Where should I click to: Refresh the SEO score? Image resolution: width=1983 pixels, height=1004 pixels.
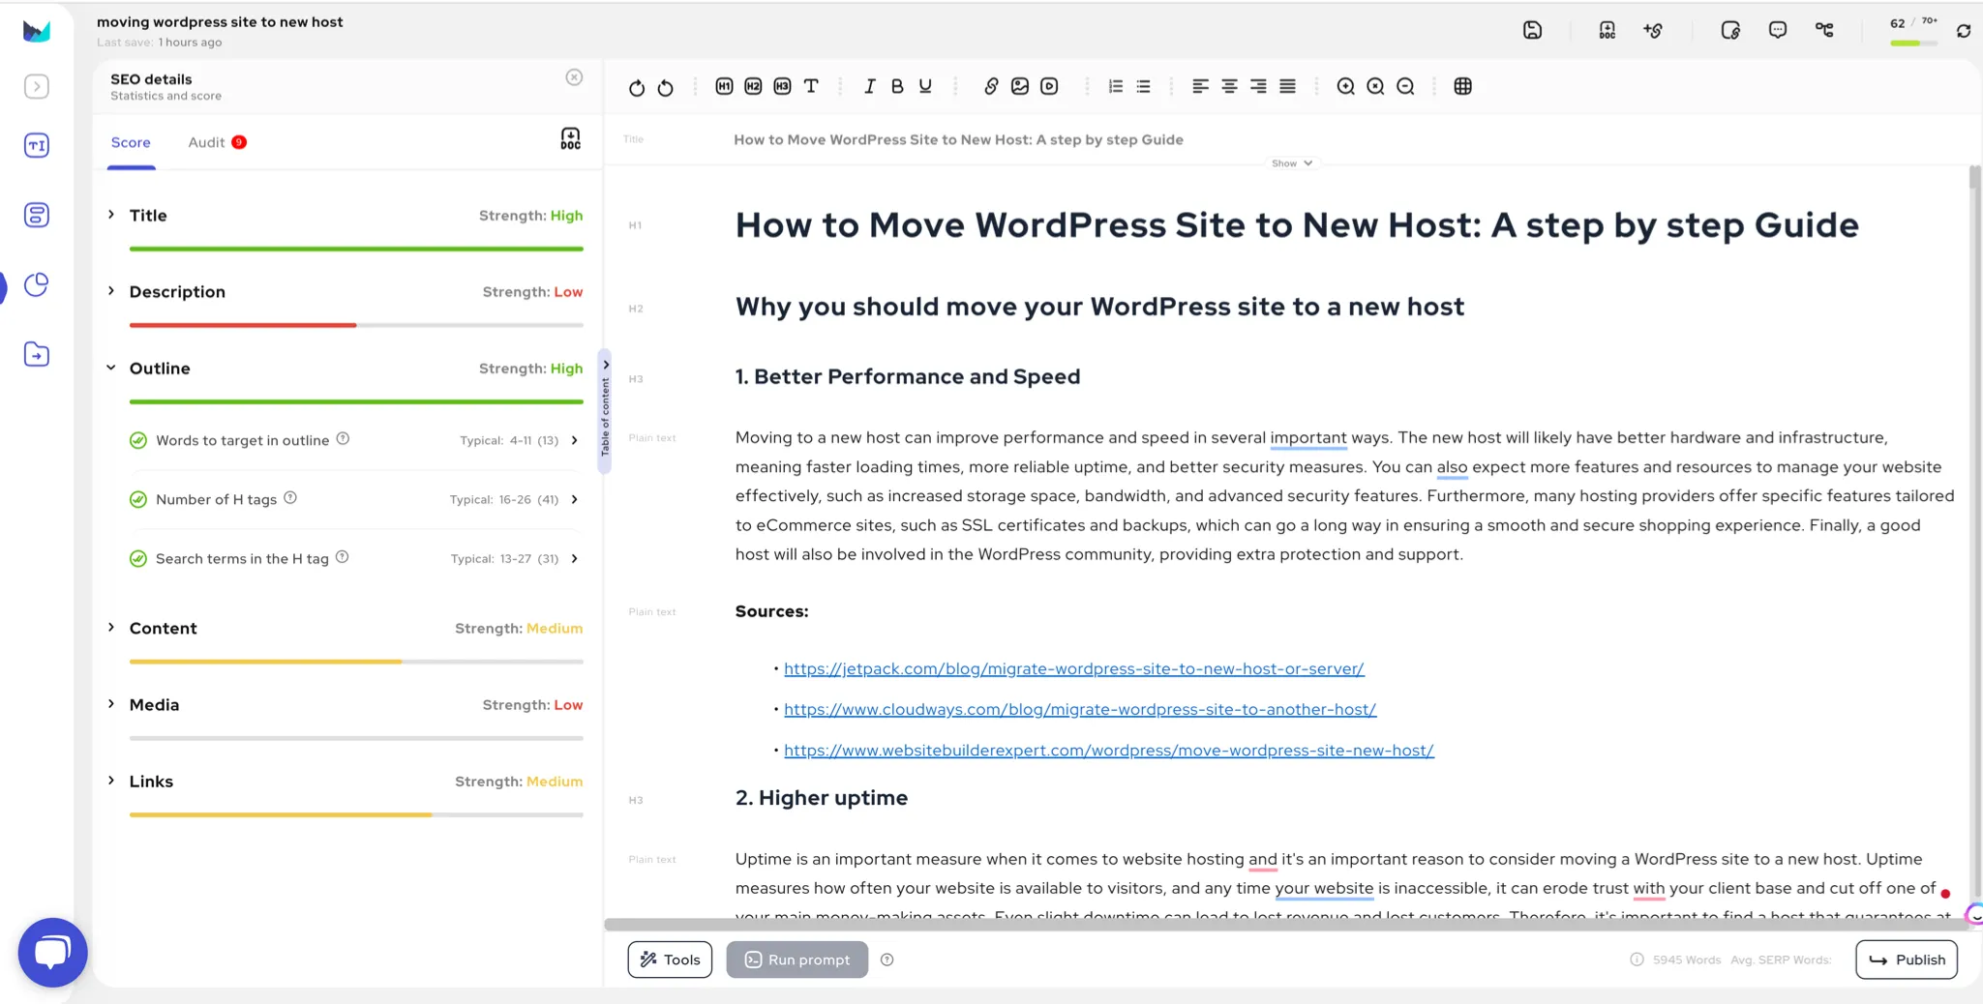[x=1965, y=30]
